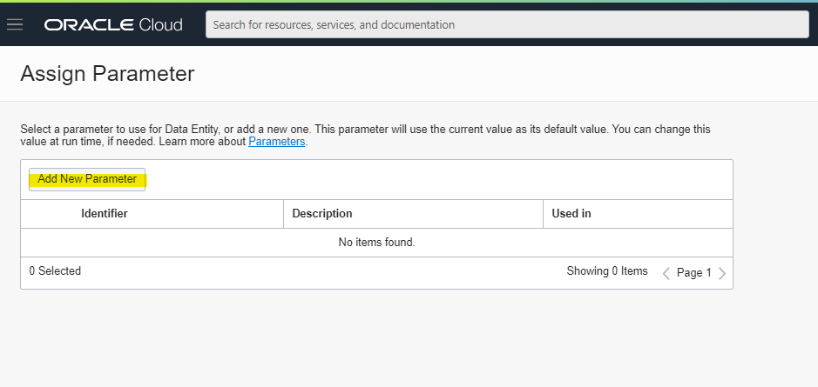Click the Used in column header
818x387 pixels.
pyautogui.click(x=571, y=214)
